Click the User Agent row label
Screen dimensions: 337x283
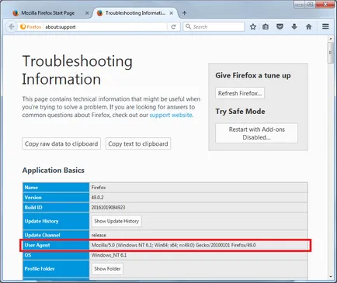pos(37,245)
